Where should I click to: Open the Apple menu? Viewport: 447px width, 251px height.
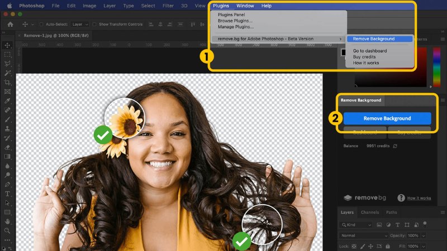click(x=9, y=6)
